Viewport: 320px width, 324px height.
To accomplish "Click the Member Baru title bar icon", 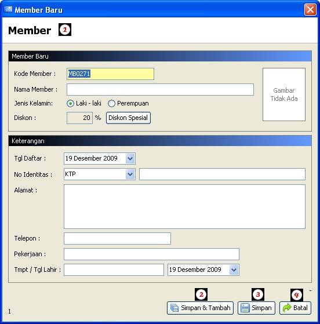I will click(x=8, y=9).
